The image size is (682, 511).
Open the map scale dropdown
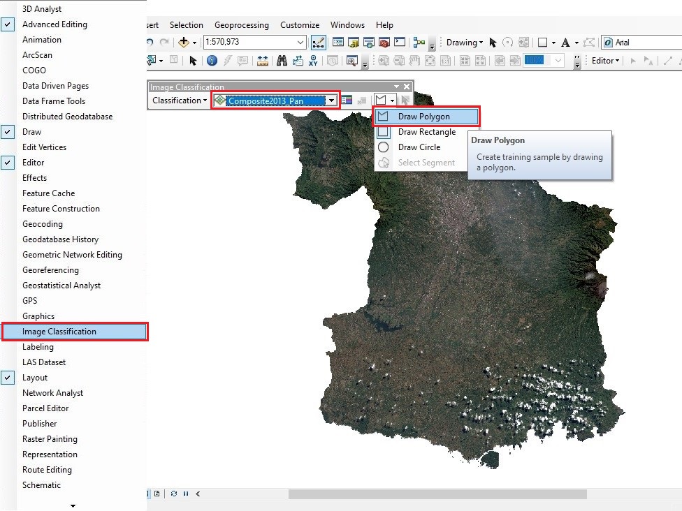(300, 42)
